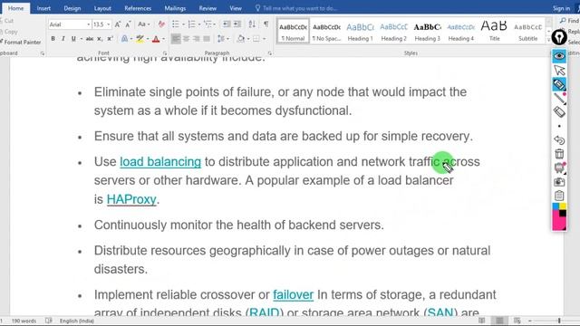The width and height of the screenshot is (580, 326).
Task: Apply the Title style from Styles gallery
Action: (494, 32)
